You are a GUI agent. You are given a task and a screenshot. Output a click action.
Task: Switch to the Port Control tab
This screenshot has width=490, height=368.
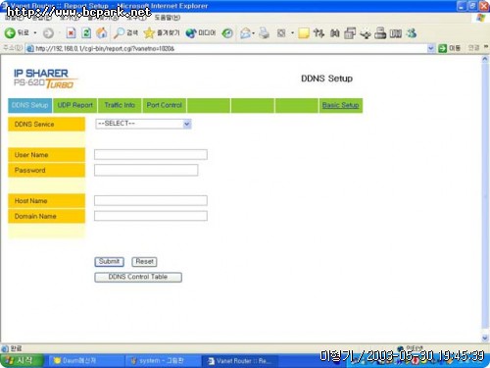164,105
